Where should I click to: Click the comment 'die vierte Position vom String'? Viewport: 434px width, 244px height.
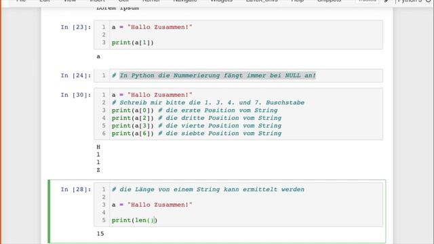coord(220,126)
